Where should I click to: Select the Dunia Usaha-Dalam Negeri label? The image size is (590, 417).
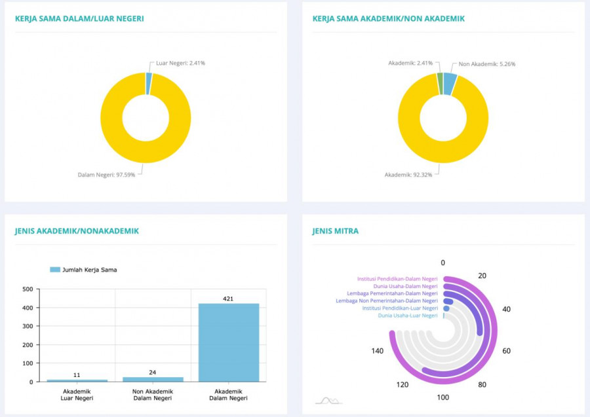[x=405, y=286]
